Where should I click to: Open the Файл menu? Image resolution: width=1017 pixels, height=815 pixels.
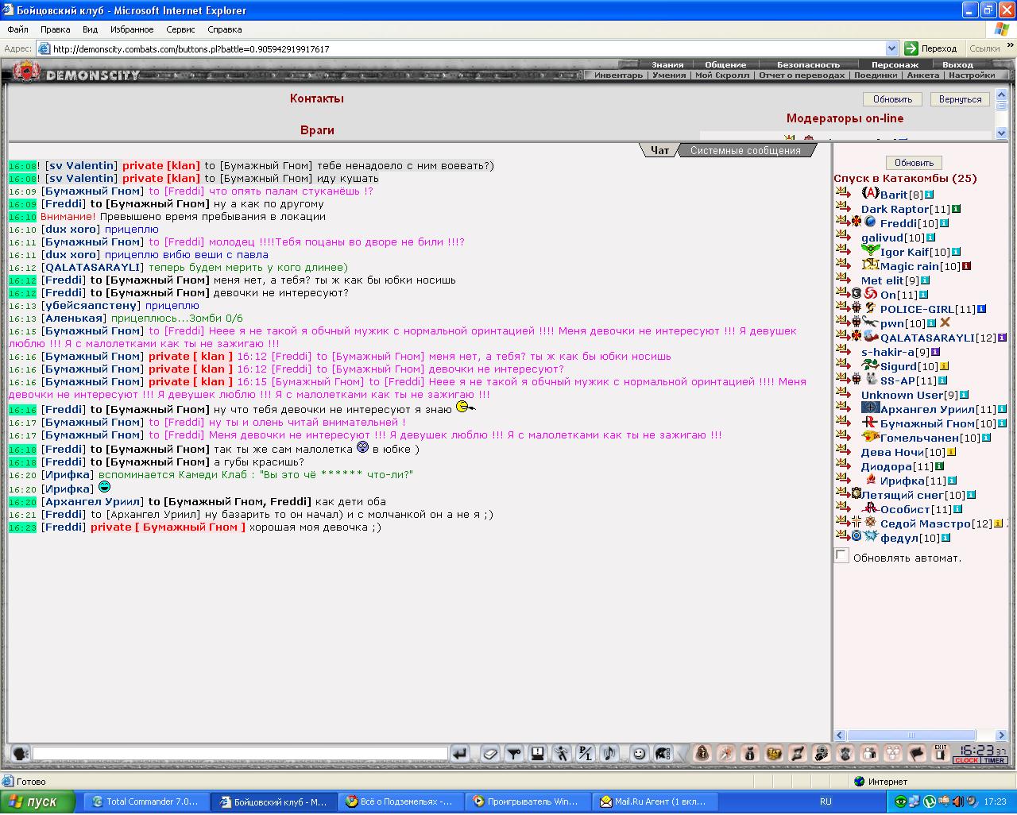[x=17, y=29]
